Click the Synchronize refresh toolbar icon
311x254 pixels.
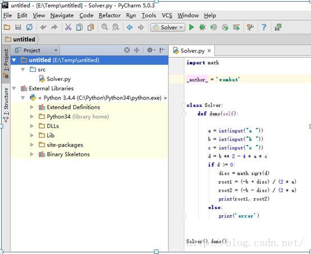[29, 27]
